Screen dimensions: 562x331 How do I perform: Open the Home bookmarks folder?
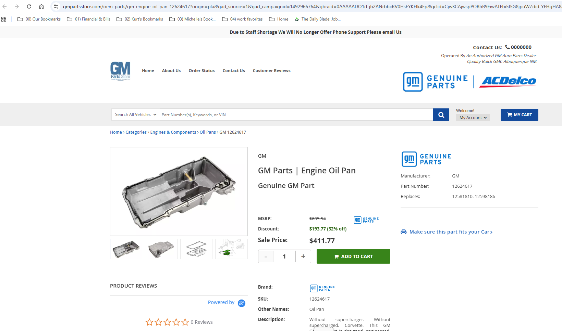(279, 19)
